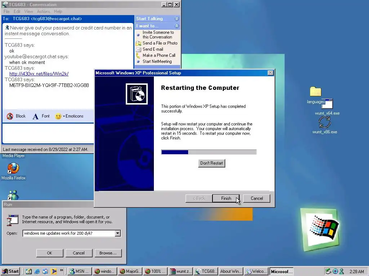Select wumt_x64.exe desktop icon

(x=327, y=104)
